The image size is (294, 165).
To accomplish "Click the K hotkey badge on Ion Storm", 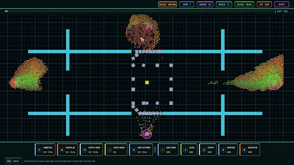I will click(134, 150).
